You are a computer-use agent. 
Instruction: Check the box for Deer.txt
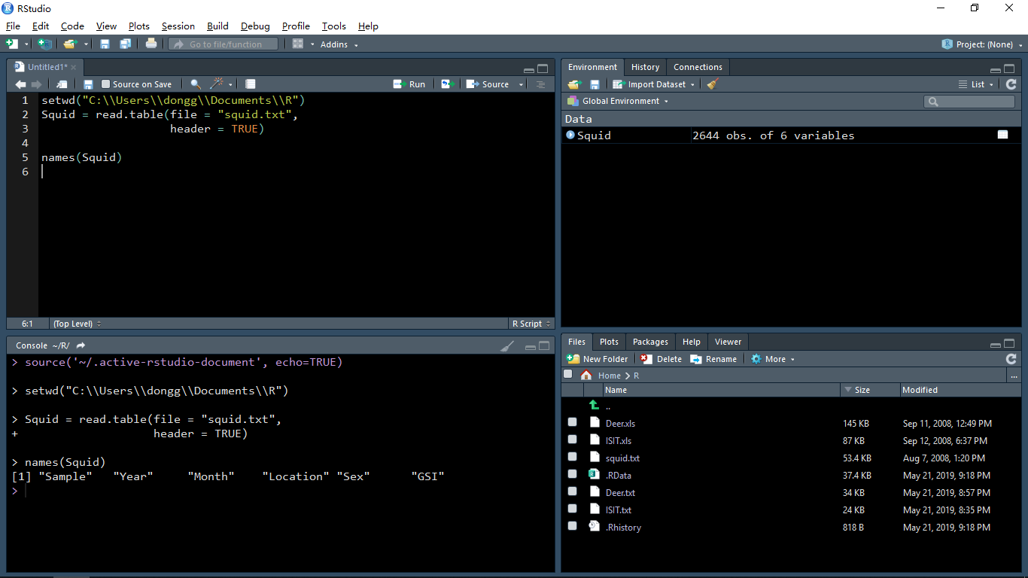[x=573, y=492]
